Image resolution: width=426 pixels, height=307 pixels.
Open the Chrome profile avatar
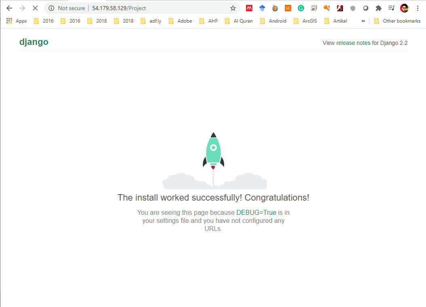[405, 8]
